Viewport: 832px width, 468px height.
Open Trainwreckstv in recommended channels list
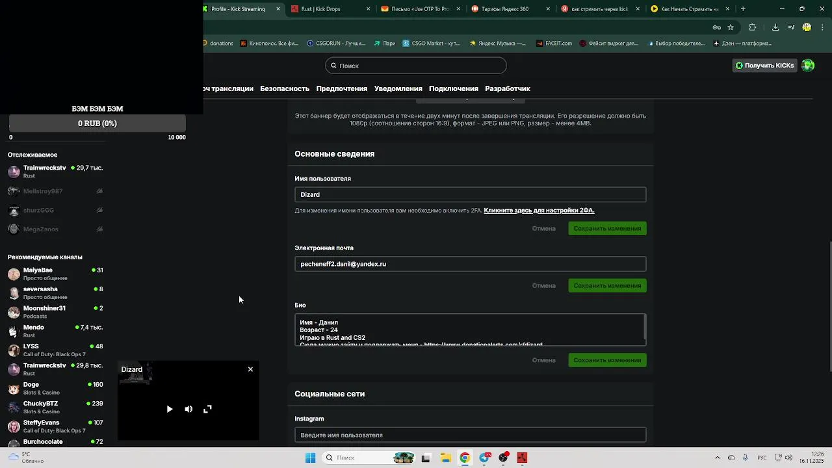point(55,369)
